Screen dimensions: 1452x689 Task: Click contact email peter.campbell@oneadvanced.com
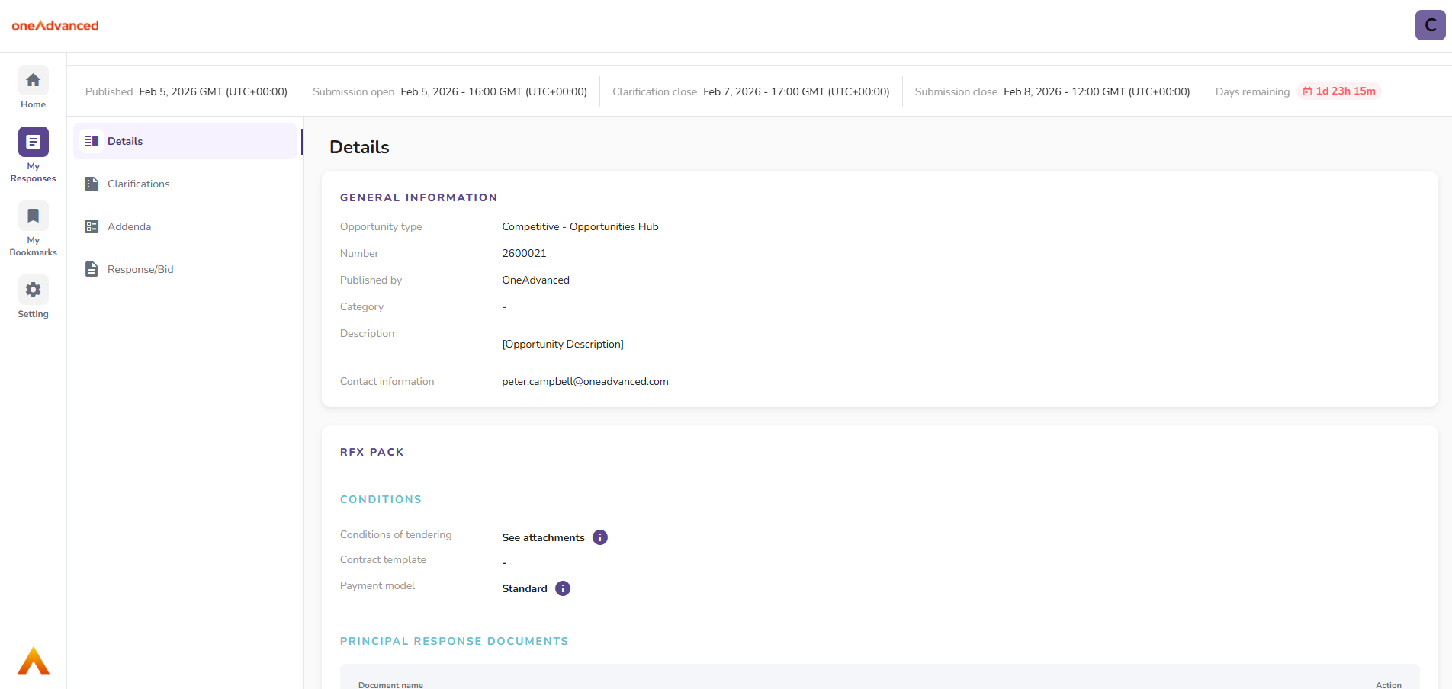585,381
